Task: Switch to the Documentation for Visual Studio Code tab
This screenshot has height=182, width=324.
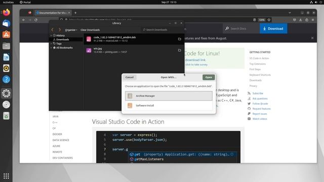Action: click(x=51, y=13)
